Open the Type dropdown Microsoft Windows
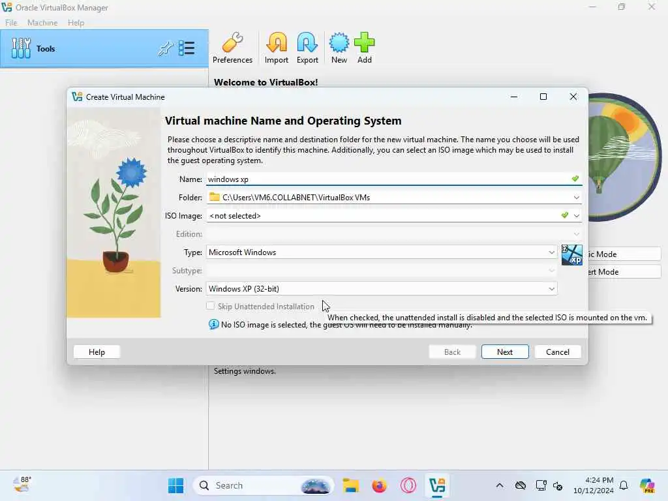Image resolution: width=668 pixels, height=501 pixels. click(382, 252)
